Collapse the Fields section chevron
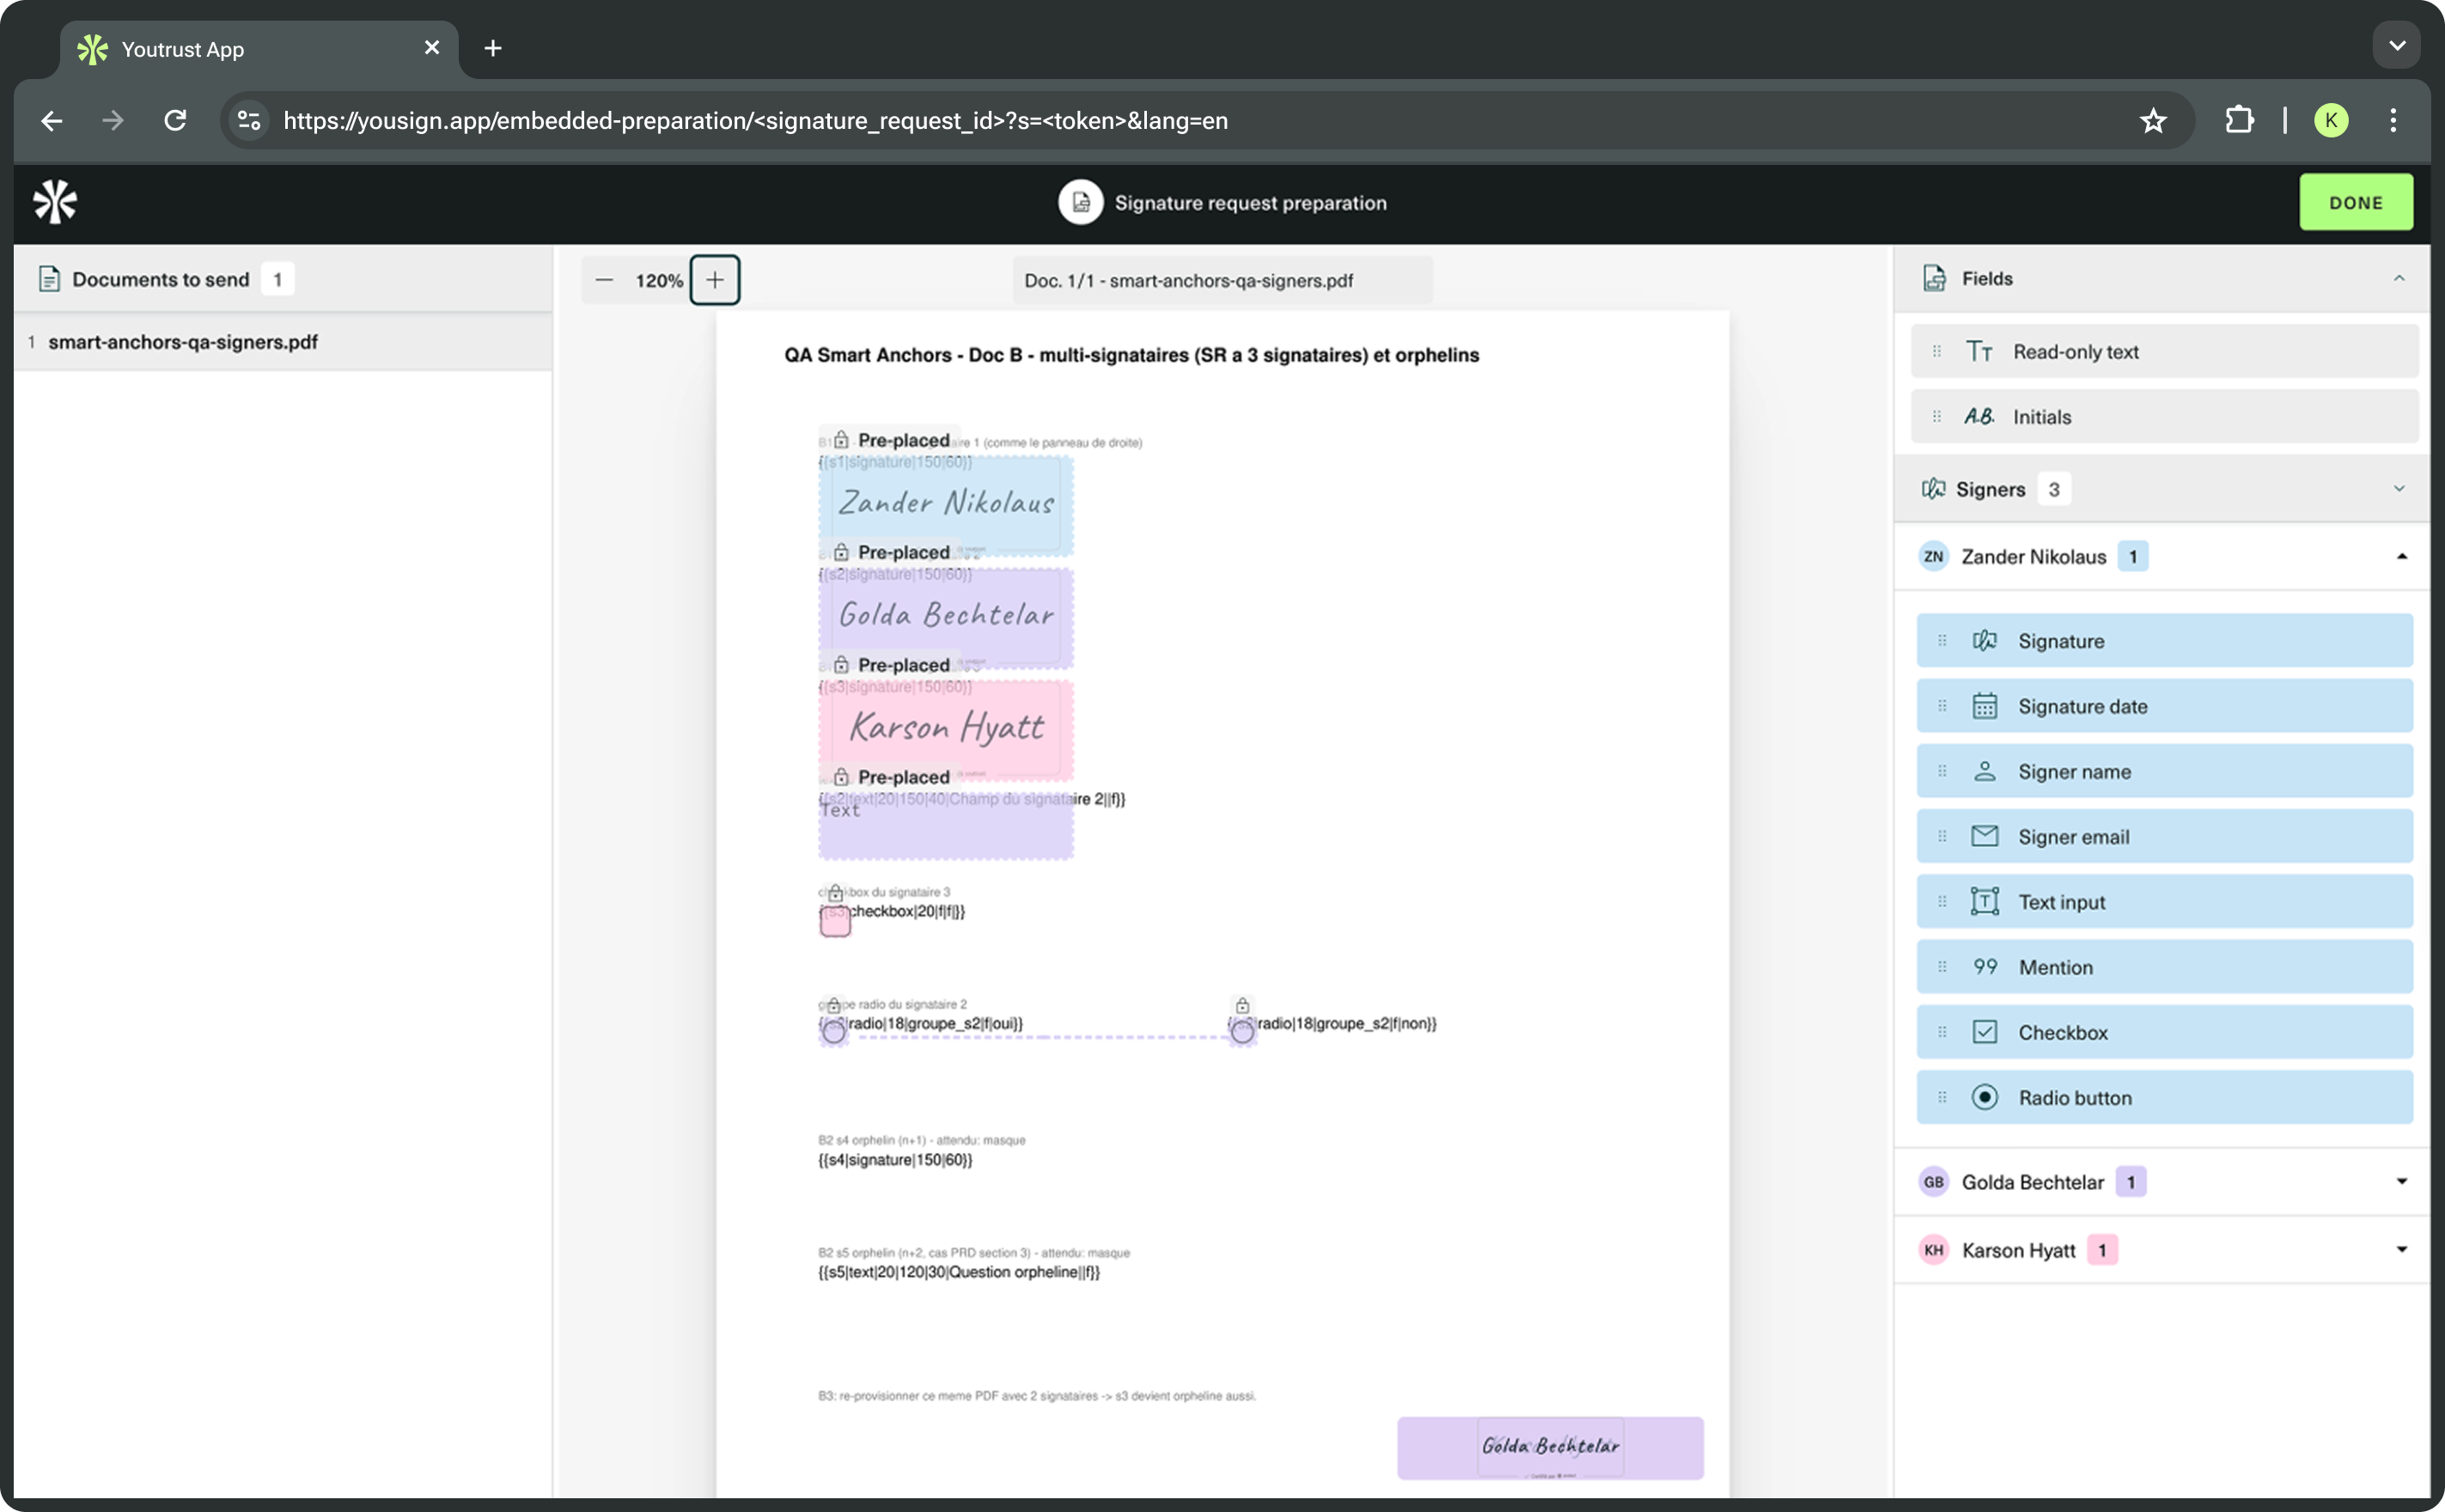 click(2399, 279)
